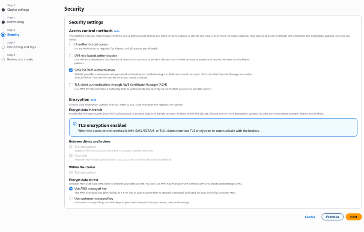Image resolution: width=364 pixels, height=232 pixels.
Task: Go back with the Previous button
Action: 332,217
